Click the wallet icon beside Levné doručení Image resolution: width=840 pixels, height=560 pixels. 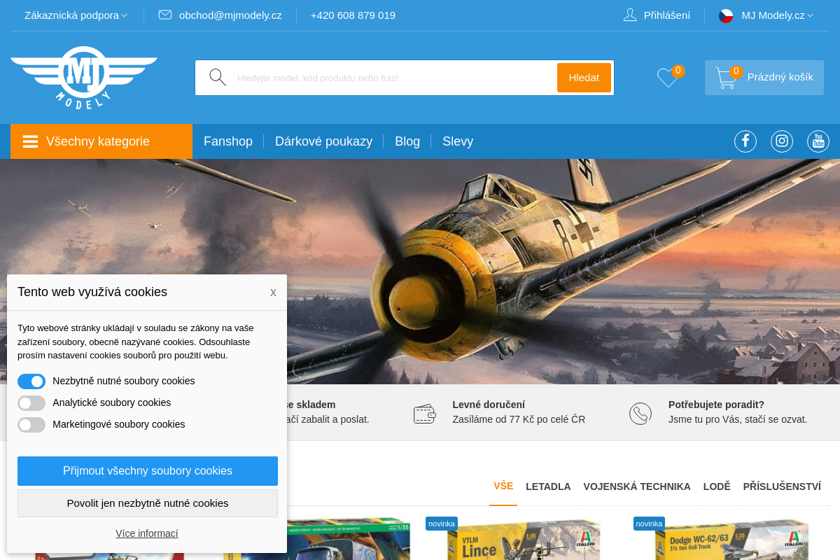point(425,414)
